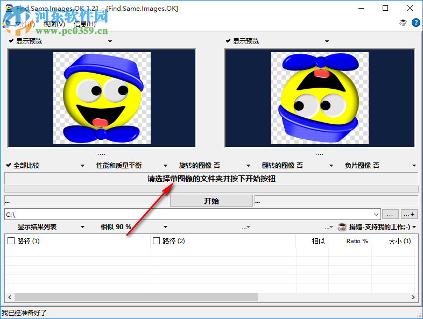Screen dimensions: 423x319
Task: Open the 性能和质量平衡 dropdown
Action: 165,166
